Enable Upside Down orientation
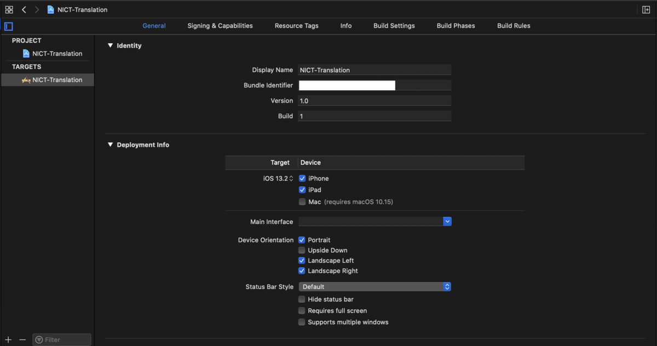This screenshot has width=657, height=346. pyautogui.click(x=302, y=251)
